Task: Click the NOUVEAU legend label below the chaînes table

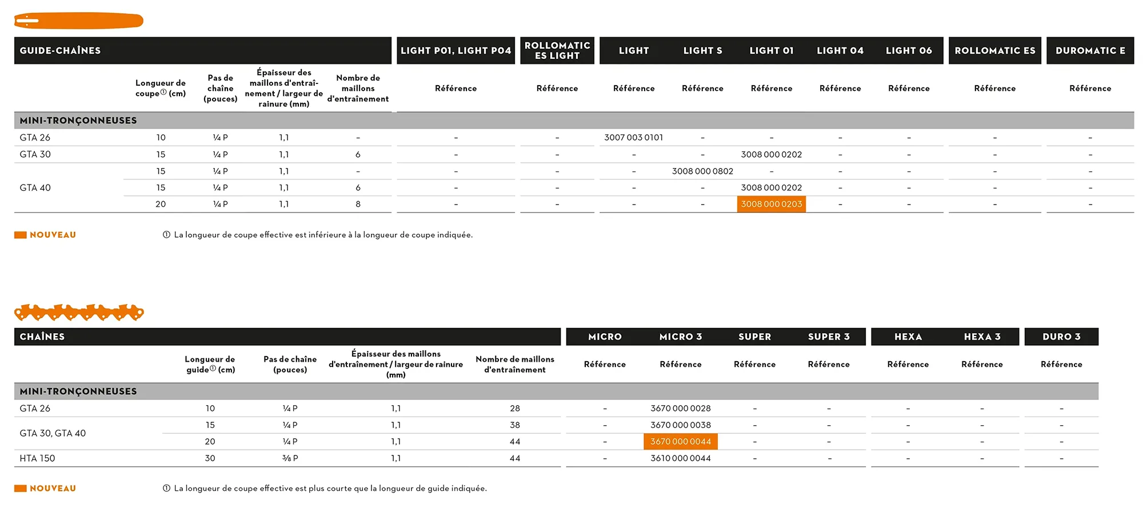Action: tap(53, 489)
